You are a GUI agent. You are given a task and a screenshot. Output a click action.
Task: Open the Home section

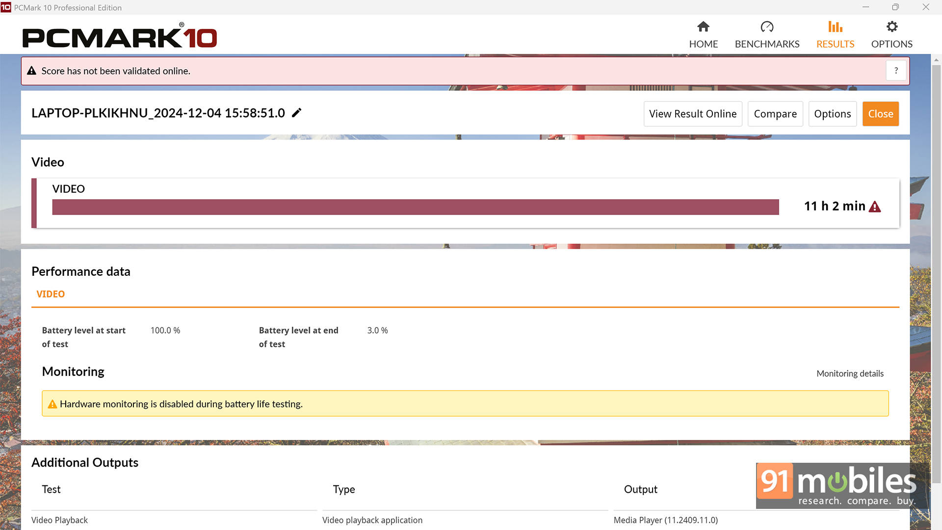tap(703, 35)
